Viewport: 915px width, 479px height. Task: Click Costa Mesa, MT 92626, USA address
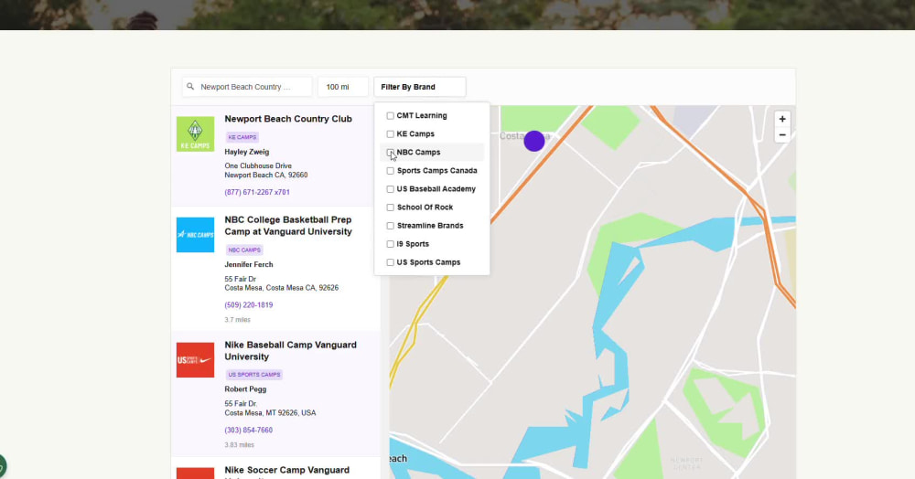pos(270,413)
